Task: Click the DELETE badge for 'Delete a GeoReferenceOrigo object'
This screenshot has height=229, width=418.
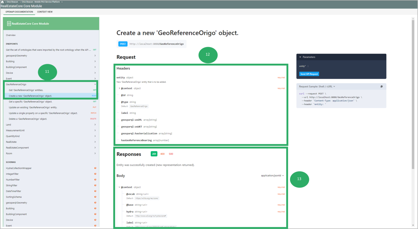Action: (93, 119)
